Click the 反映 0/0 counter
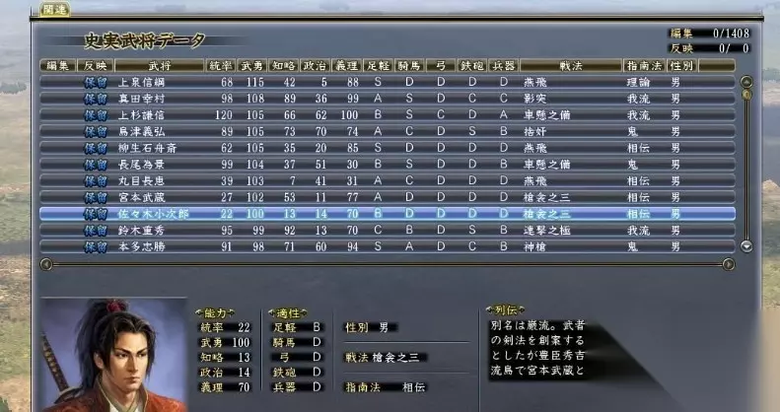 [x=709, y=48]
